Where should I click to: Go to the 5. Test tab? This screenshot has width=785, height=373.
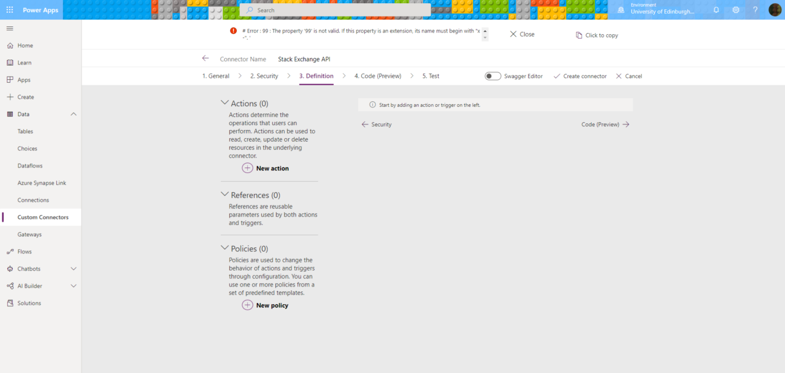click(431, 76)
